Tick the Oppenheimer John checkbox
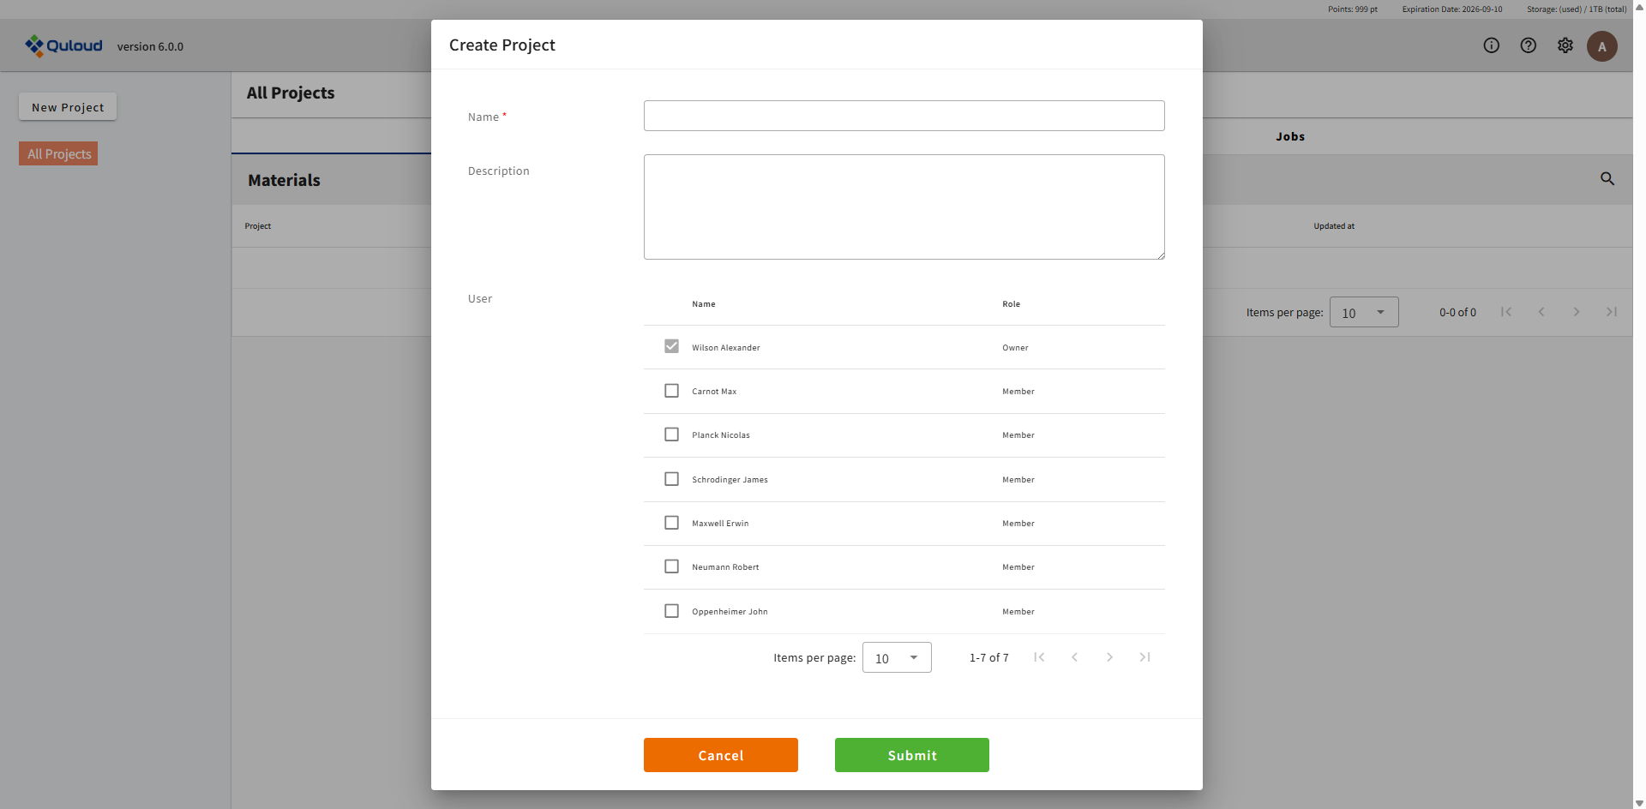Screen dimensions: 1646x809 (x=671, y=611)
